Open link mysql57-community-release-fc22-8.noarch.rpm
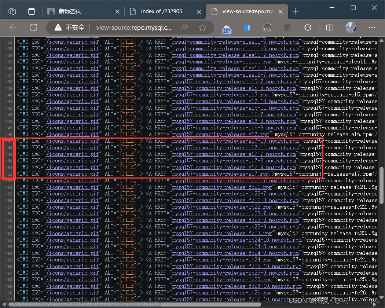385x308 pixels. (235, 201)
